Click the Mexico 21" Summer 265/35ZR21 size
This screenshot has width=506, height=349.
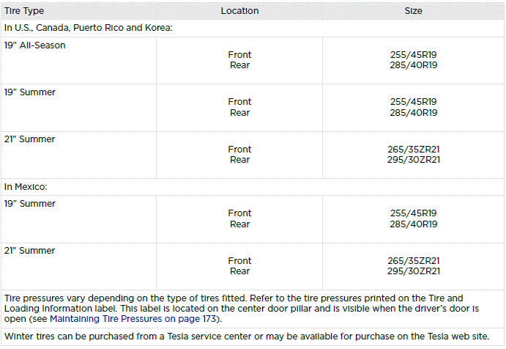pos(414,261)
